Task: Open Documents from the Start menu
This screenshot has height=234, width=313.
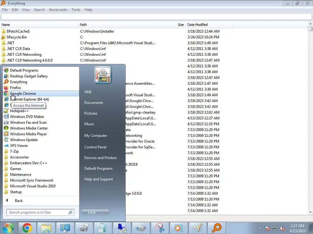Action: tap(94, 102)
